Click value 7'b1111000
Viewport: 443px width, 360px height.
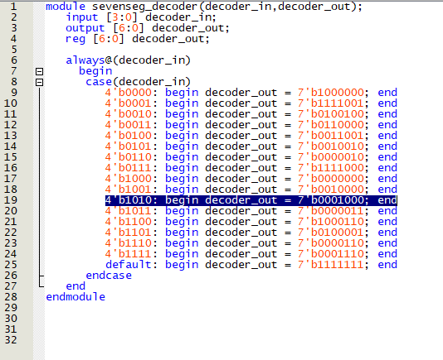(331, 168)
